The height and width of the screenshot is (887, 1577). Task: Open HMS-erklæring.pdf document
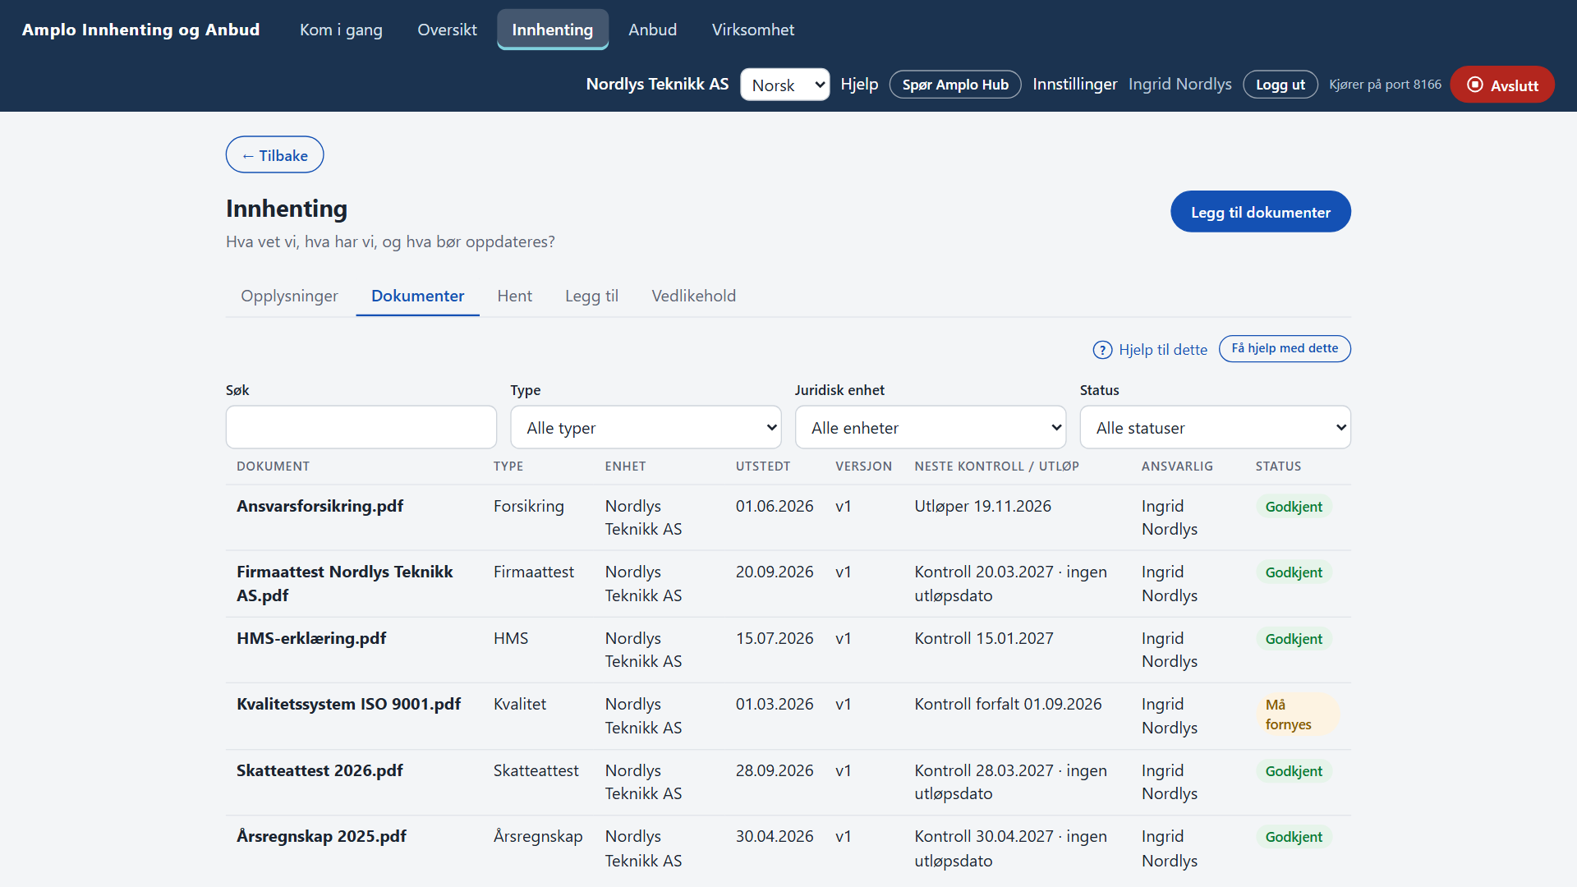coord(311,638)
